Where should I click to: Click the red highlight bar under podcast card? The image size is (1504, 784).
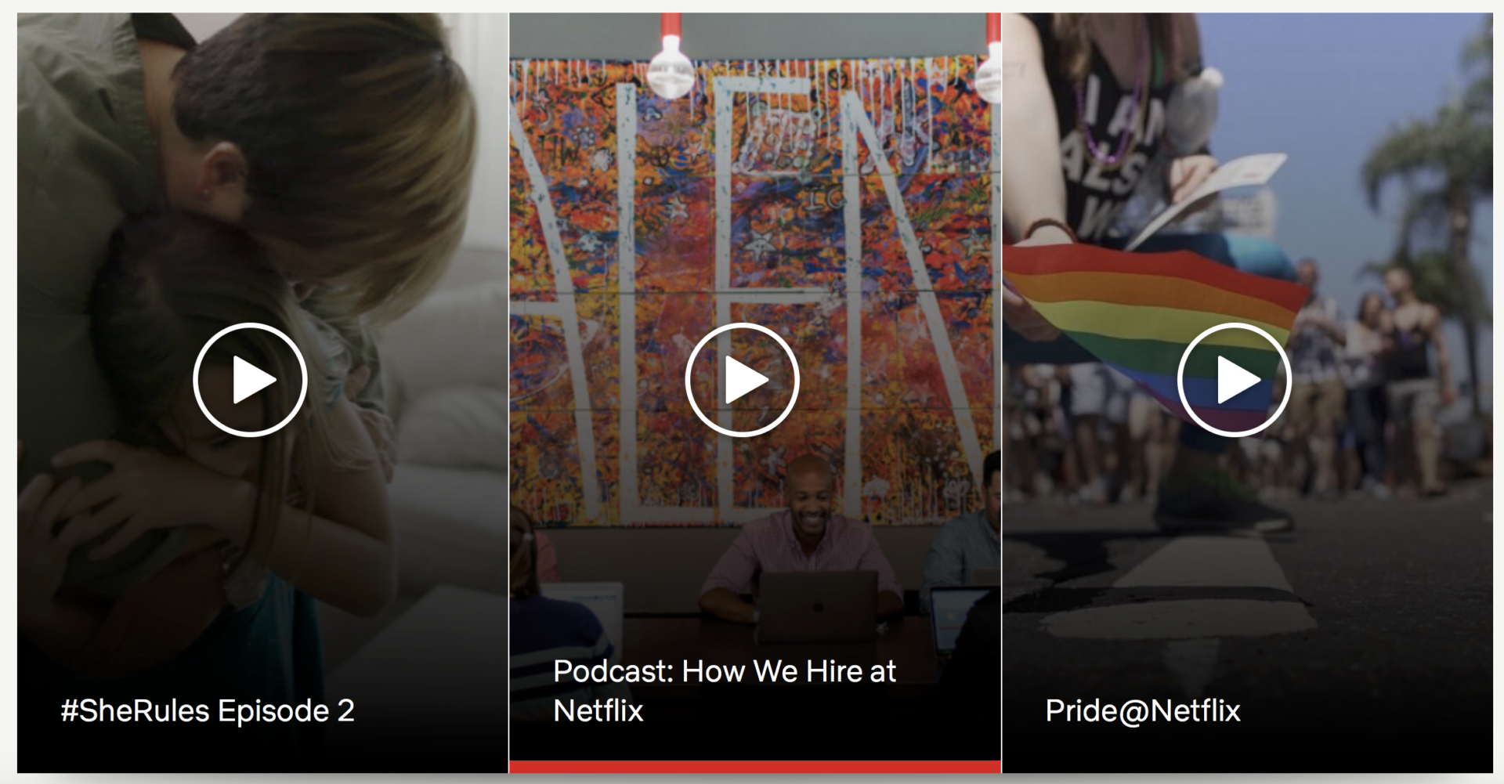pos(755,767)
